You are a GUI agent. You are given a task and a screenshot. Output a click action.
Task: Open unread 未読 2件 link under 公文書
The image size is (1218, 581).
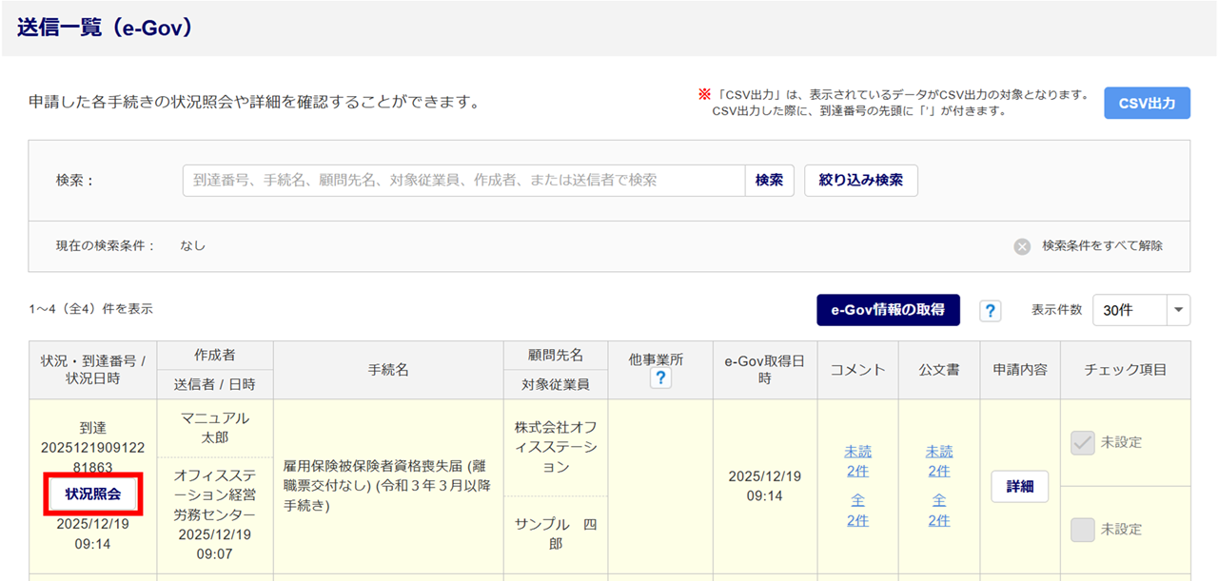pyautogui.click(x=938, y=461)
